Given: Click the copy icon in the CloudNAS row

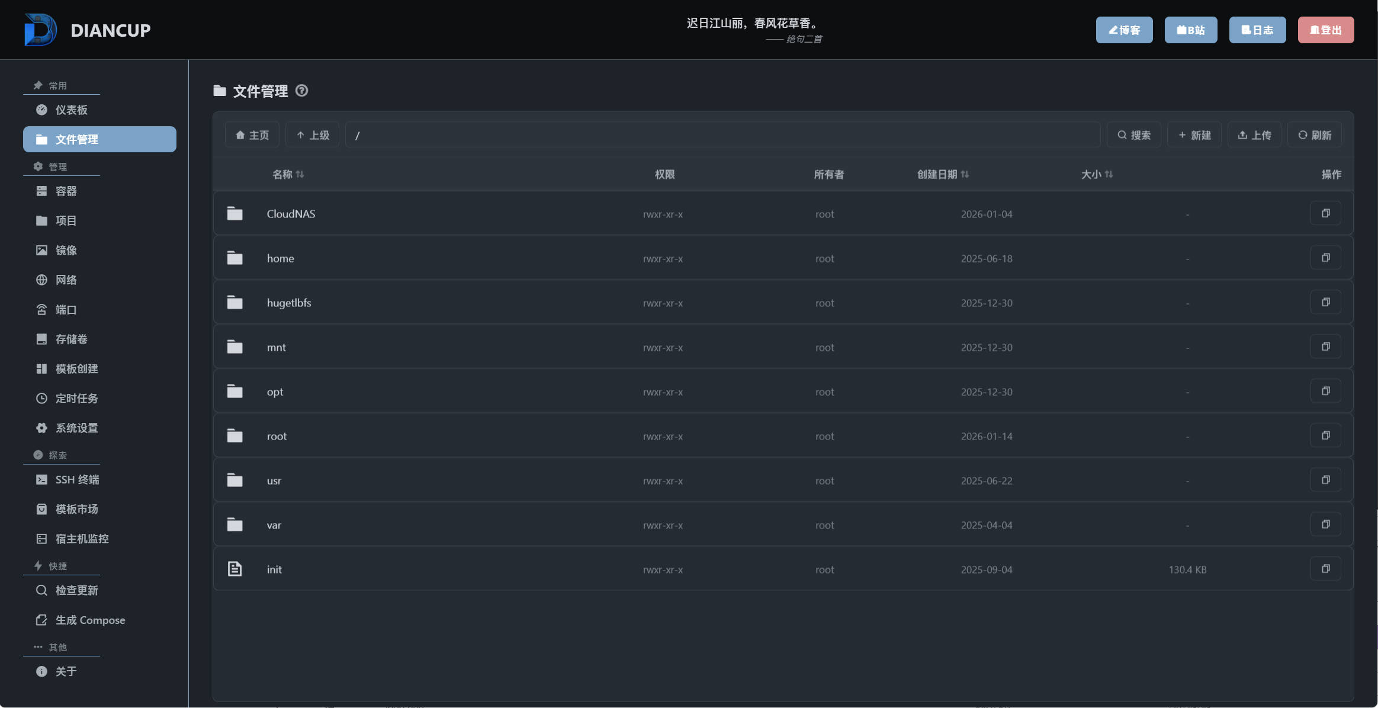Looking at the screenshot, I should 1325,213.
